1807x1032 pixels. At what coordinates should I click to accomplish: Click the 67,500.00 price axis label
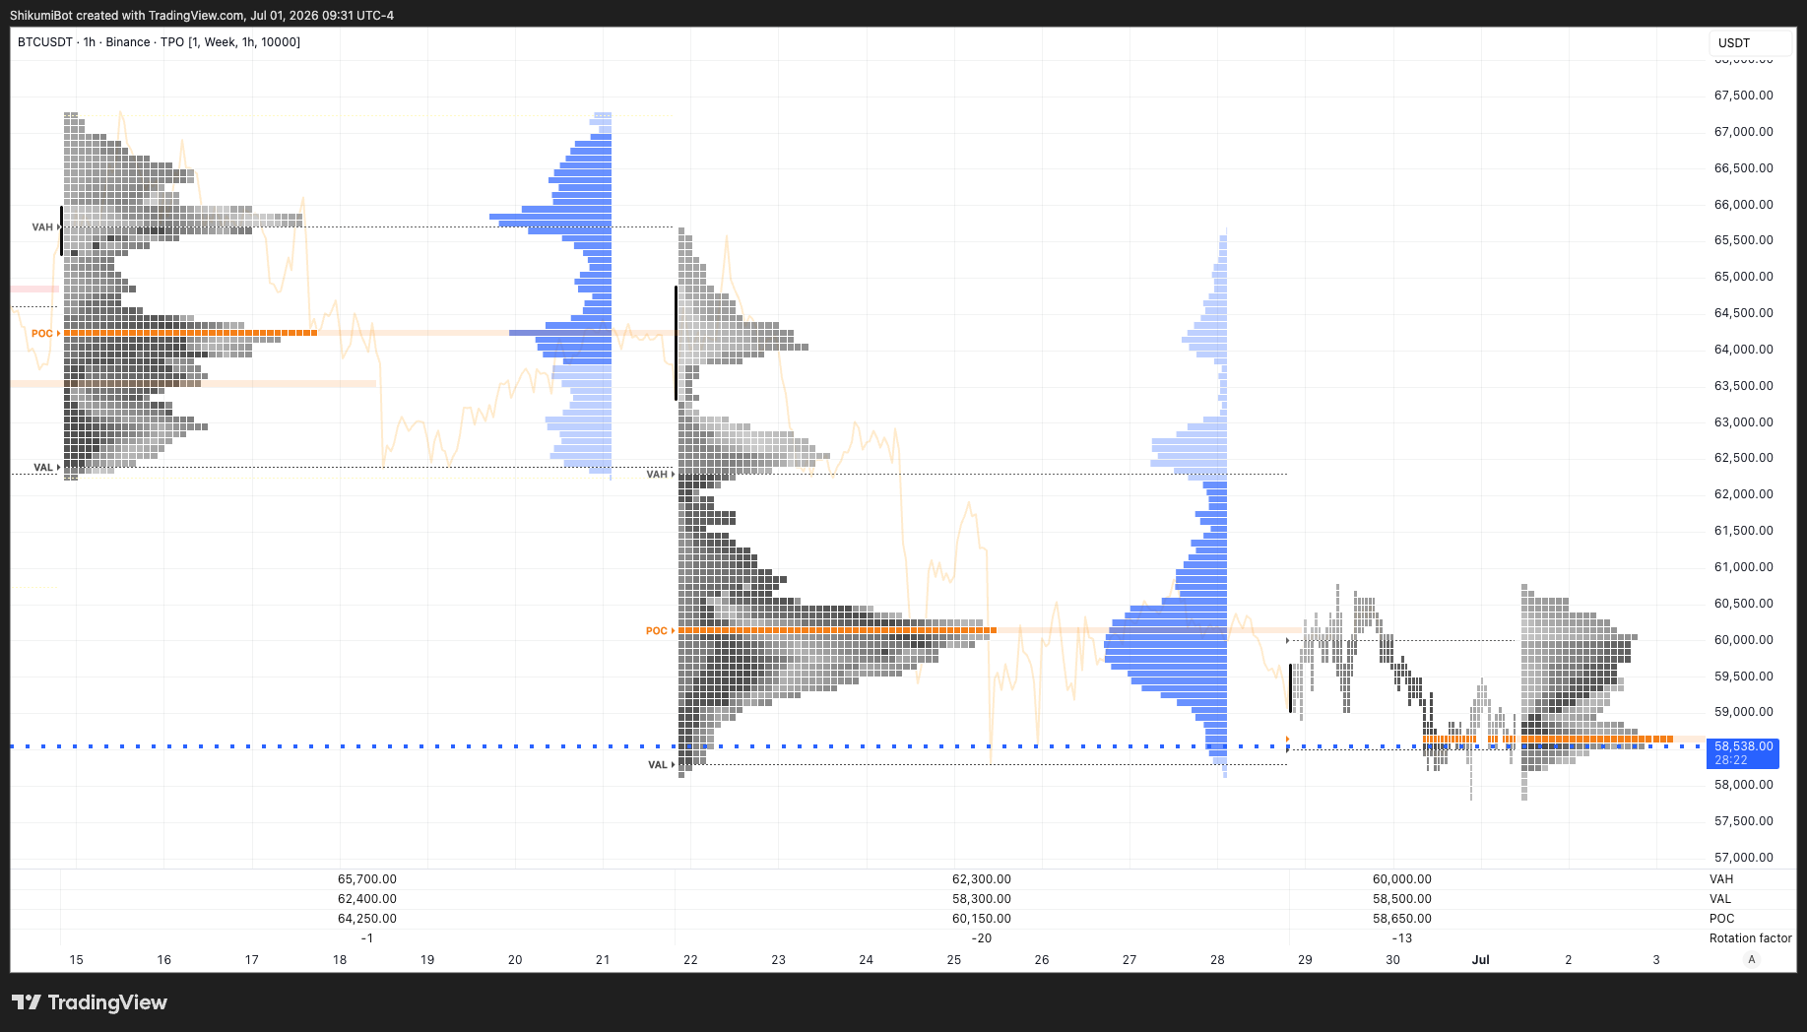pyautogui.click(x=1743, y=96)
